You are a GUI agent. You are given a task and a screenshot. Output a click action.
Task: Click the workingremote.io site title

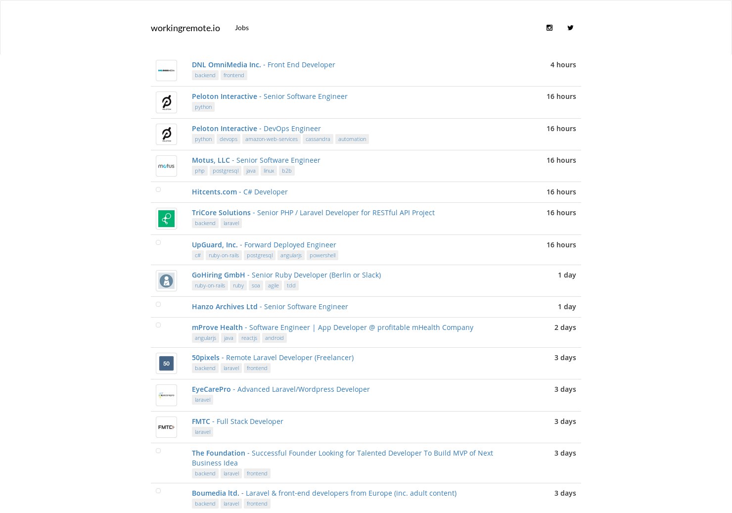click(185, 28)
